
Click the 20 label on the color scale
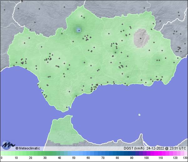pos(31,158)
